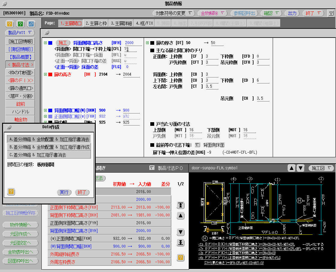Click the 出力 button

[292, 13]
